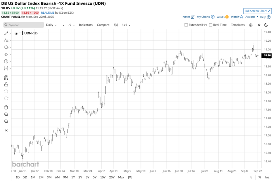Viewport: 279px width, 193px height.
Task: Delete drawings with the trash icon
Action: click(6, 107)
